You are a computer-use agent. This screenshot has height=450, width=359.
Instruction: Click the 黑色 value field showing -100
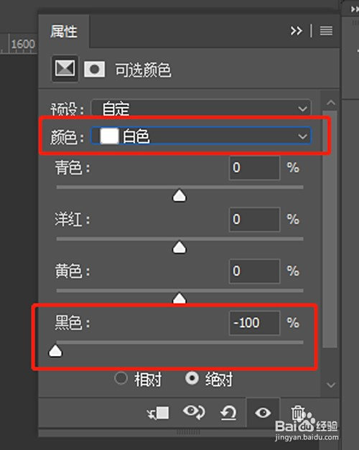click(254, 323)
